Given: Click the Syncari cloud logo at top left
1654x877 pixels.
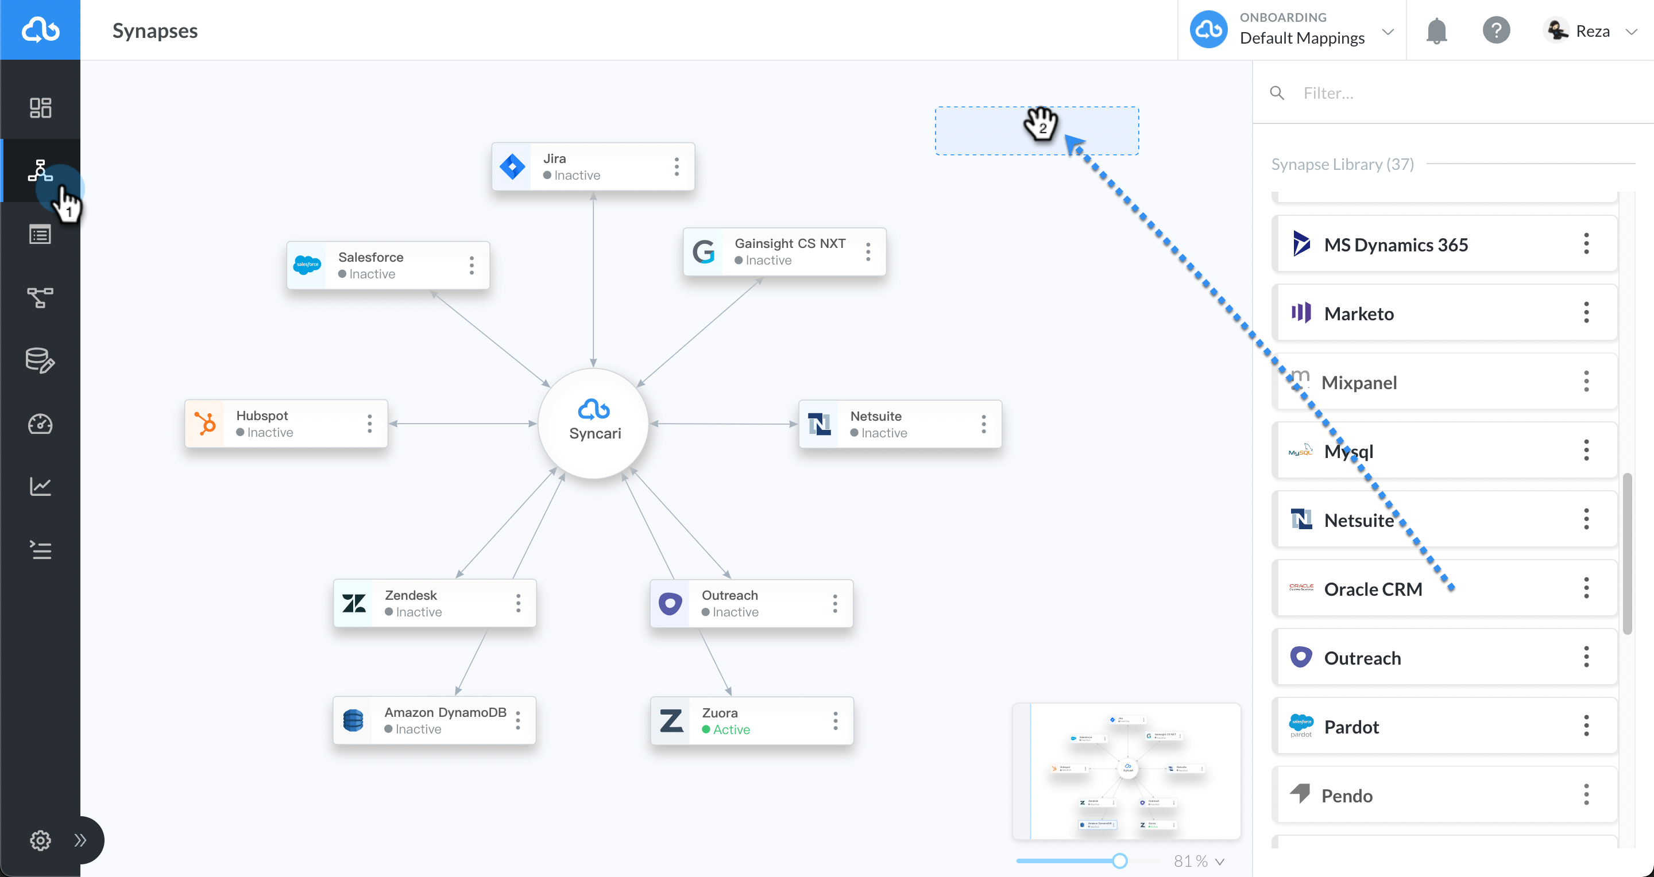Looking at the screenshot, I should click(40, 29).
